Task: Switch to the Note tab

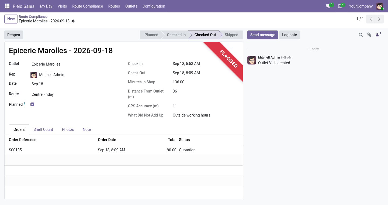Action: [x=87, y=129]
